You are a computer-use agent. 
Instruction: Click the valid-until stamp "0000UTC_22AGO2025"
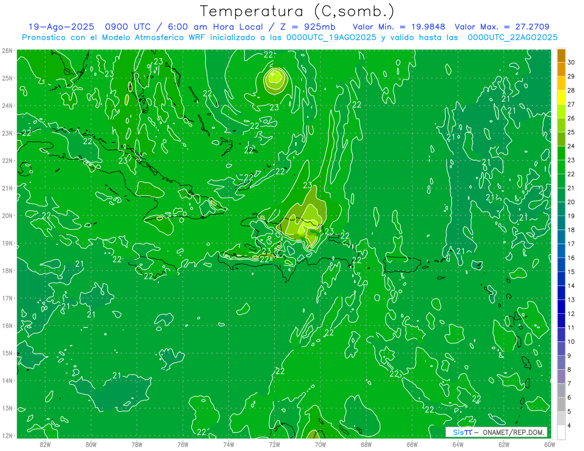point(512,37)
